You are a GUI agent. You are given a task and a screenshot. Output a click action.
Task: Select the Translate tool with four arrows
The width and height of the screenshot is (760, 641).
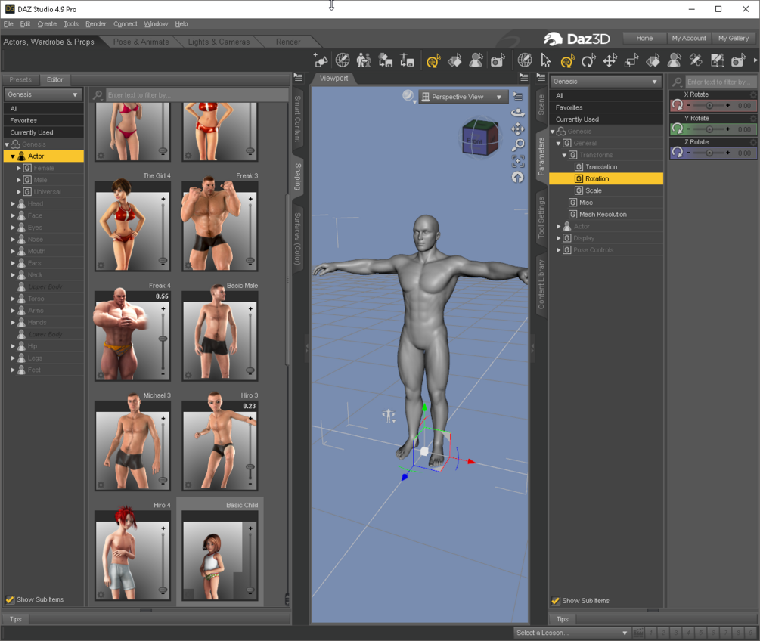pyautogui.click(x=610, y=60)
